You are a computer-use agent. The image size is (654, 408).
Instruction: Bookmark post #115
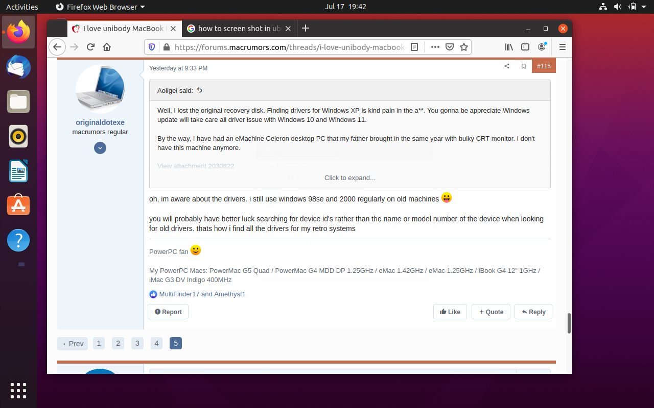tap(524, 66)
